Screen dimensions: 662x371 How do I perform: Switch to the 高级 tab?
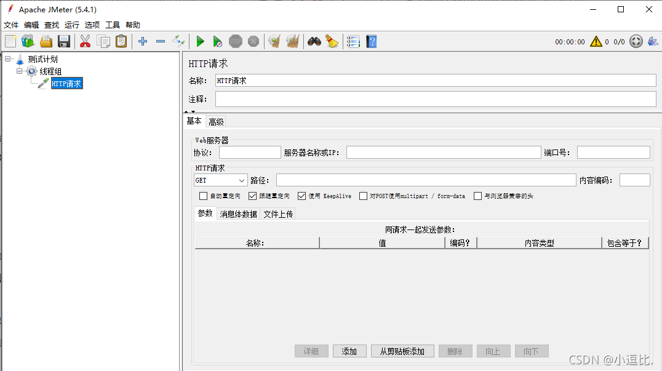(216, 122)
